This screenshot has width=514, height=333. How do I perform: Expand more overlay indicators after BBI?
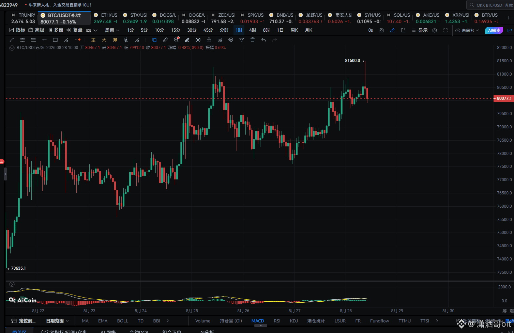[x=168, y=321]
